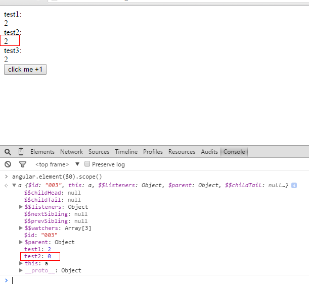Toggle the device mode phone icon

point(21,152)
